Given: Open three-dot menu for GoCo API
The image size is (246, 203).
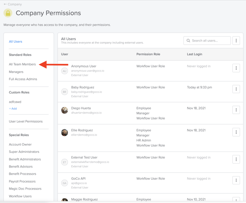Looking at the screenshot, I should point(236,180).
